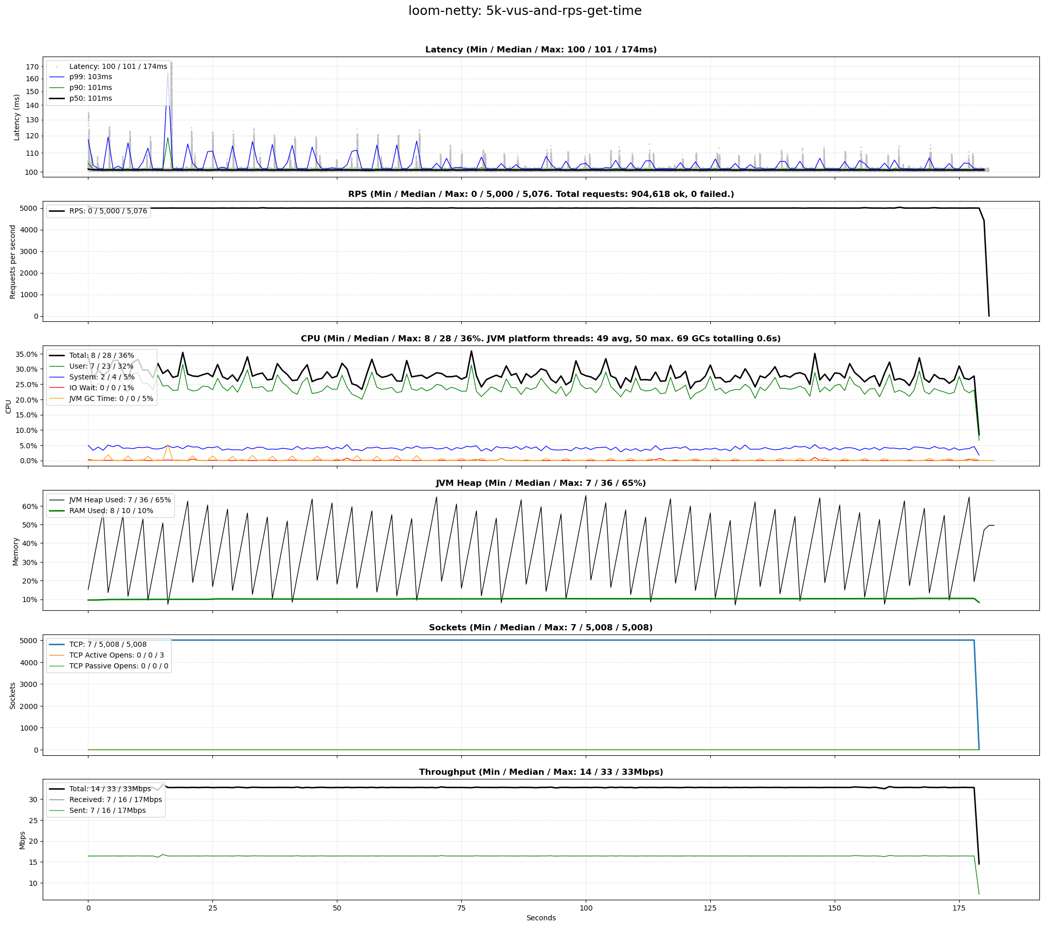Click the System CPU legend entry
The image size is (1044, 927).
pos(102,377)
